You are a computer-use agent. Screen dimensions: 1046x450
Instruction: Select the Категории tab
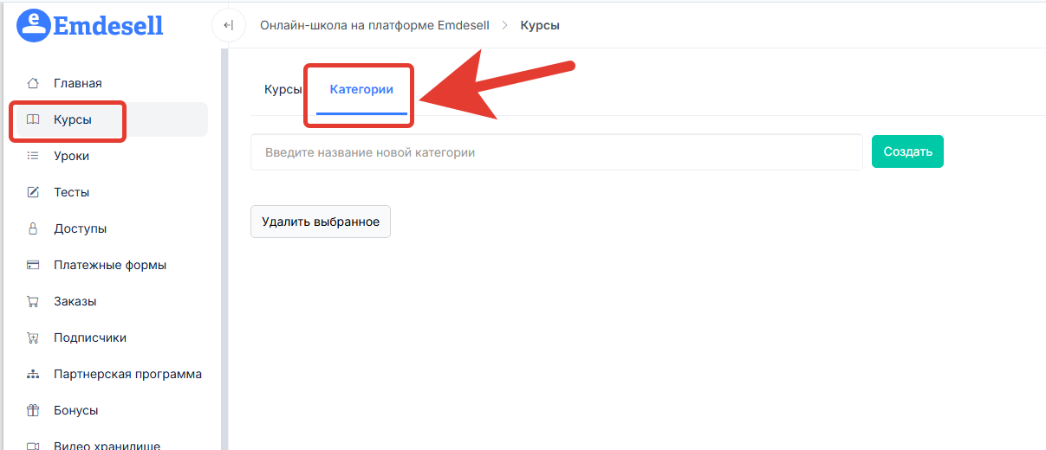point(361,89)
